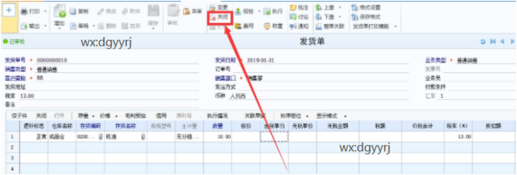Viewport: 517px width, 175px height.
Task: Click the 币种 field showing 人民币
Action: (319, 96)
